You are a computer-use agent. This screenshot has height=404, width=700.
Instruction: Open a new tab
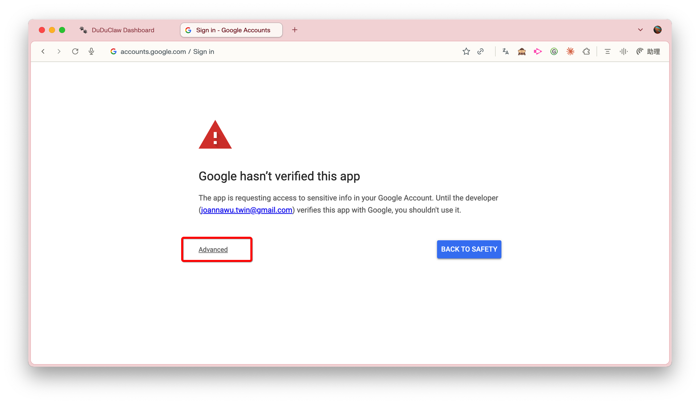pos(295,30)
